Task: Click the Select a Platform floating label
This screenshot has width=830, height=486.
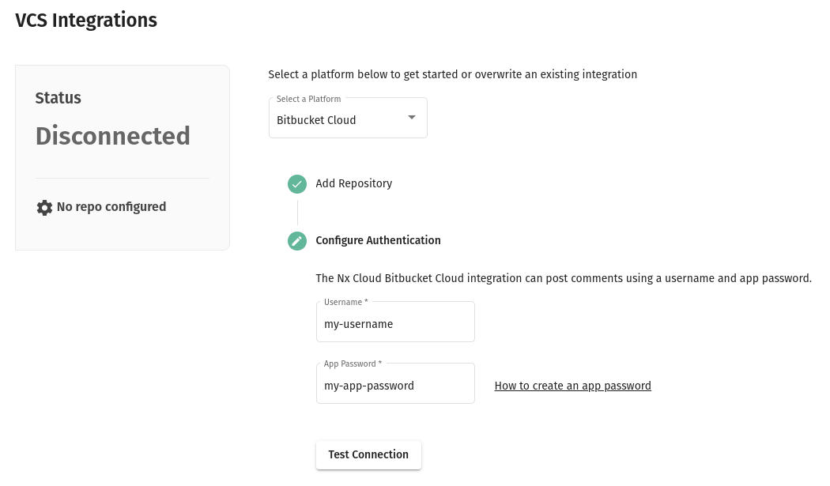Action: tap(308, 100)
